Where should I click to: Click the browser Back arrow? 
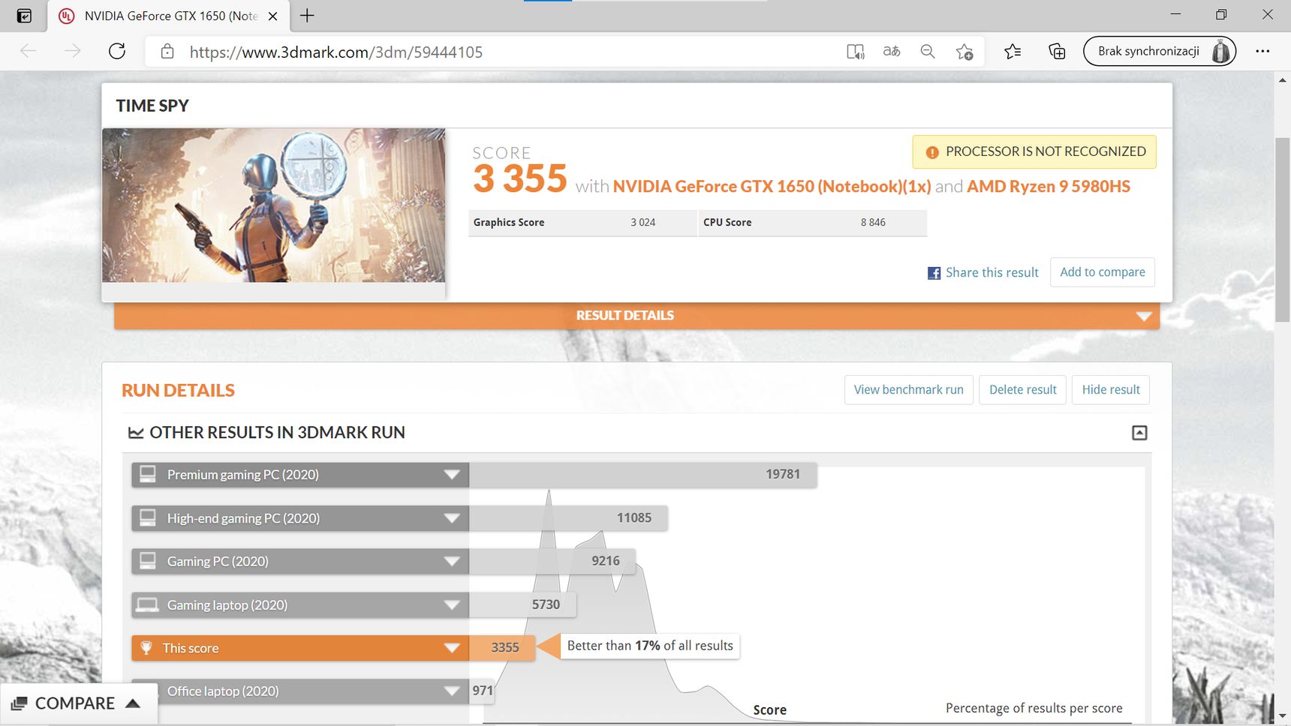(x=29, y=51)
